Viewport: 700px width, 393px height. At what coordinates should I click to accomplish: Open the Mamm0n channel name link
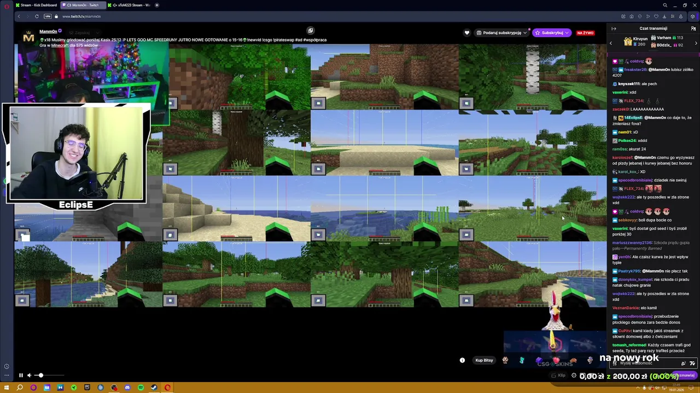point(48,32)
